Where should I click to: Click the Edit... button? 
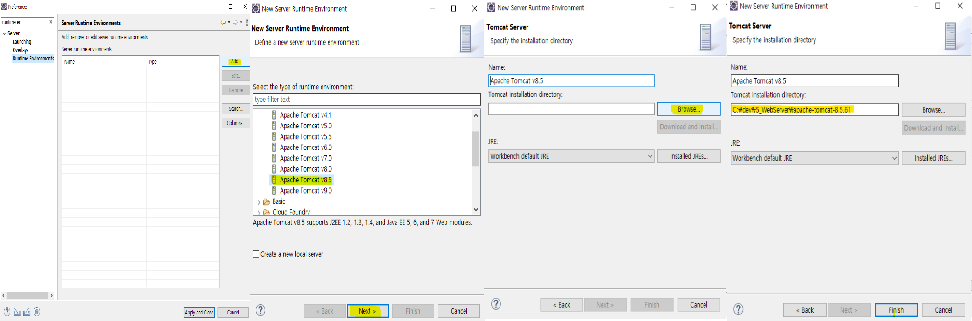coord(236,75)
